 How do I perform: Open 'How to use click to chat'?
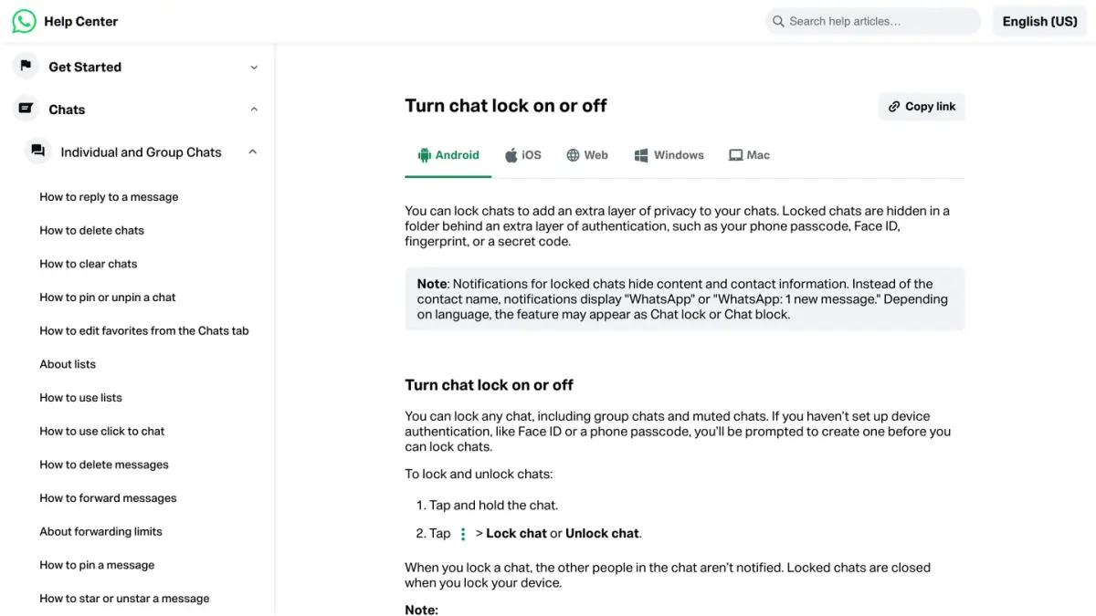101,431
